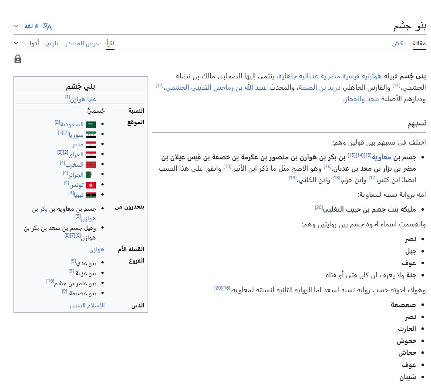Screen dimensions: 431x384
Task: Open the هوازن parent tribe link
Action: coord(97,249)
